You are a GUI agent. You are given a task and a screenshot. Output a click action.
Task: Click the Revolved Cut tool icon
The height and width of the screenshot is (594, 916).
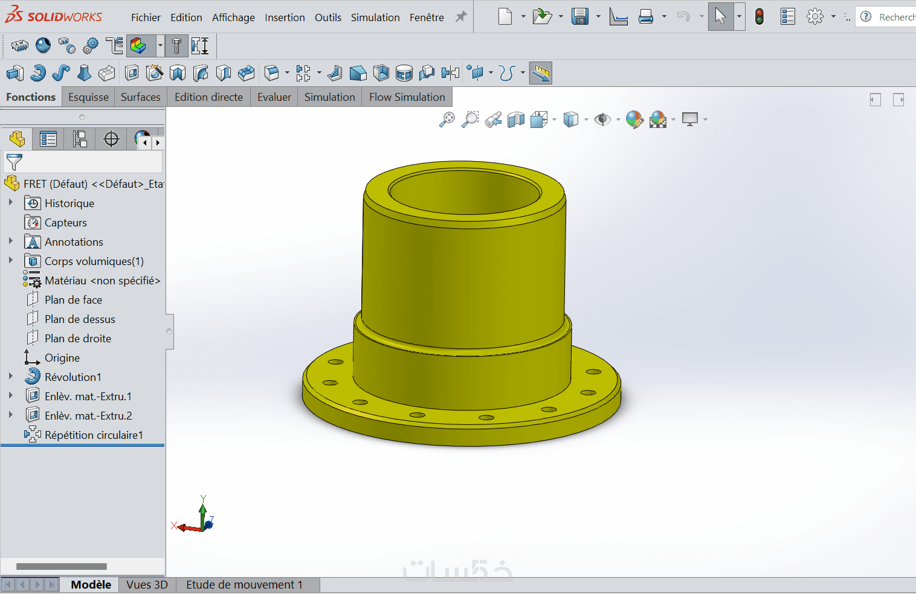178,73
